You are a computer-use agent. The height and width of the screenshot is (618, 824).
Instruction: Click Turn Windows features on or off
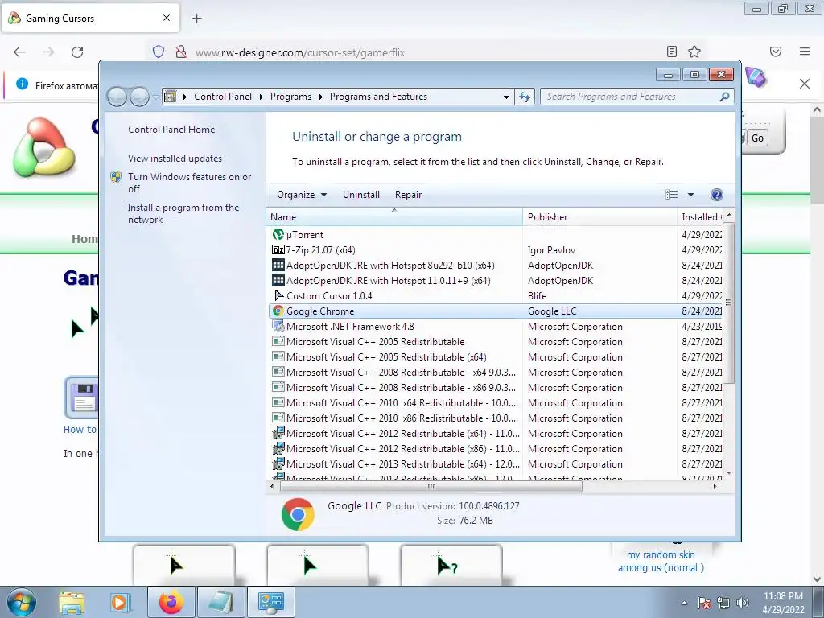(190, 183)
